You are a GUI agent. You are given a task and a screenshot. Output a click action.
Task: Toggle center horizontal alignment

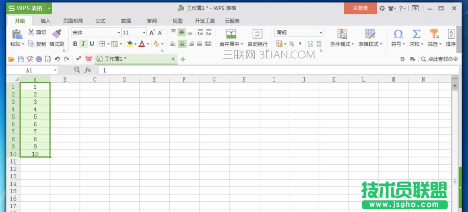(182, 44)
